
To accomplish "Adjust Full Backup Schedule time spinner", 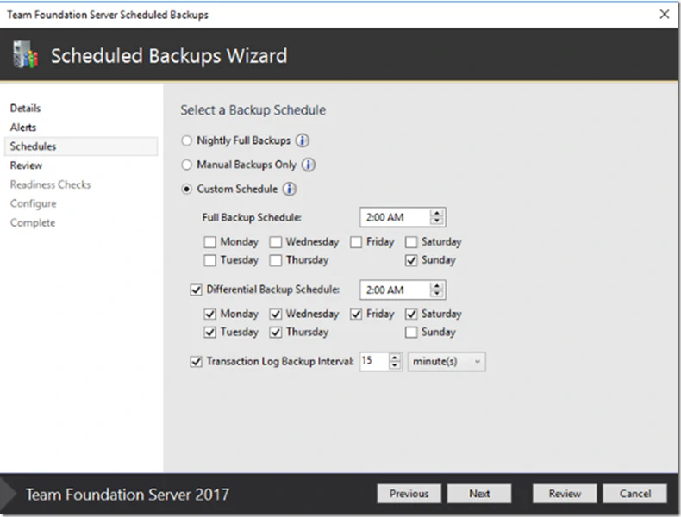I will 437,218.
